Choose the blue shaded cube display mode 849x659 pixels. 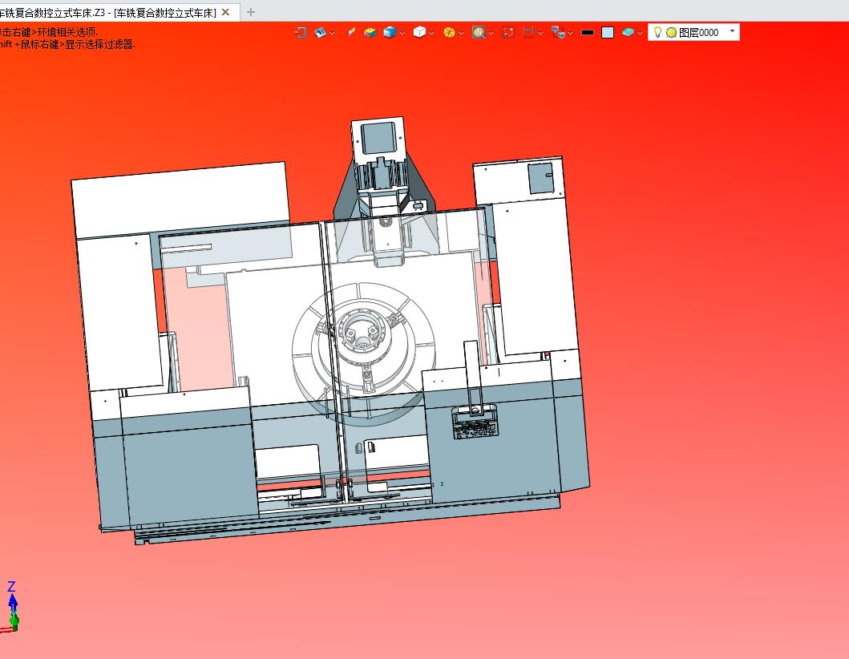pyautogui.click(x=390, y=33)
